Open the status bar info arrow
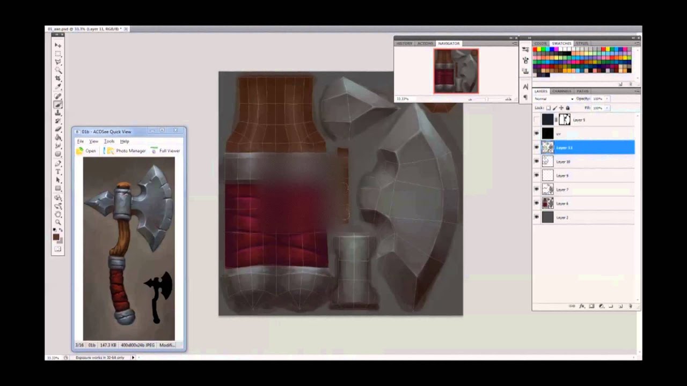687x386 pixels. pos(133,358)
